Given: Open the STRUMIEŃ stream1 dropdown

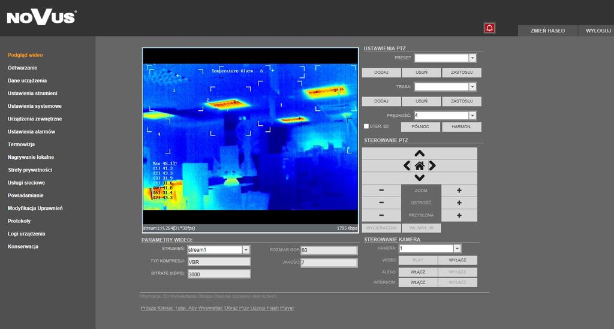Looking at the screenshot, I should 246,249.
